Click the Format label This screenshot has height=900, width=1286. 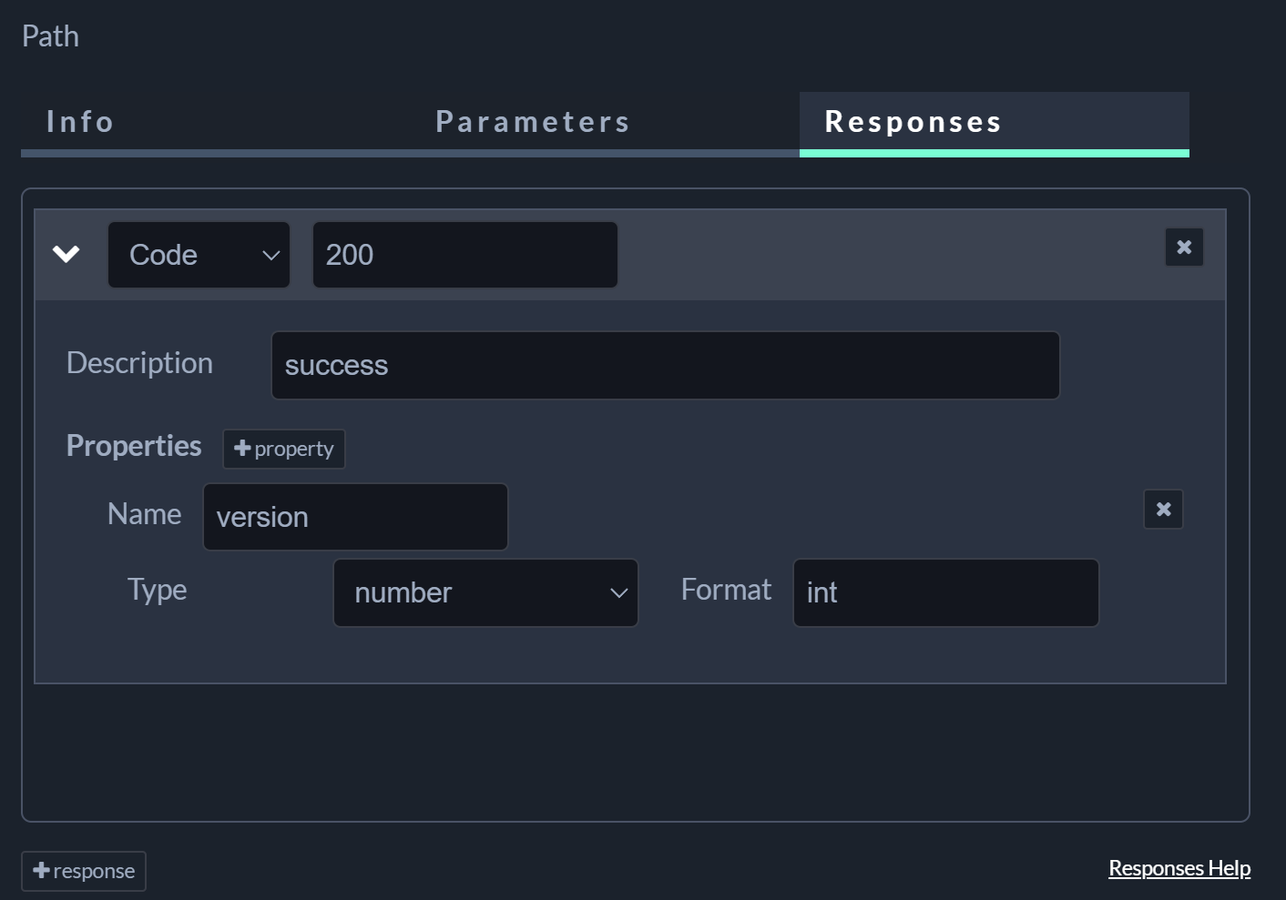click(726, 590)
